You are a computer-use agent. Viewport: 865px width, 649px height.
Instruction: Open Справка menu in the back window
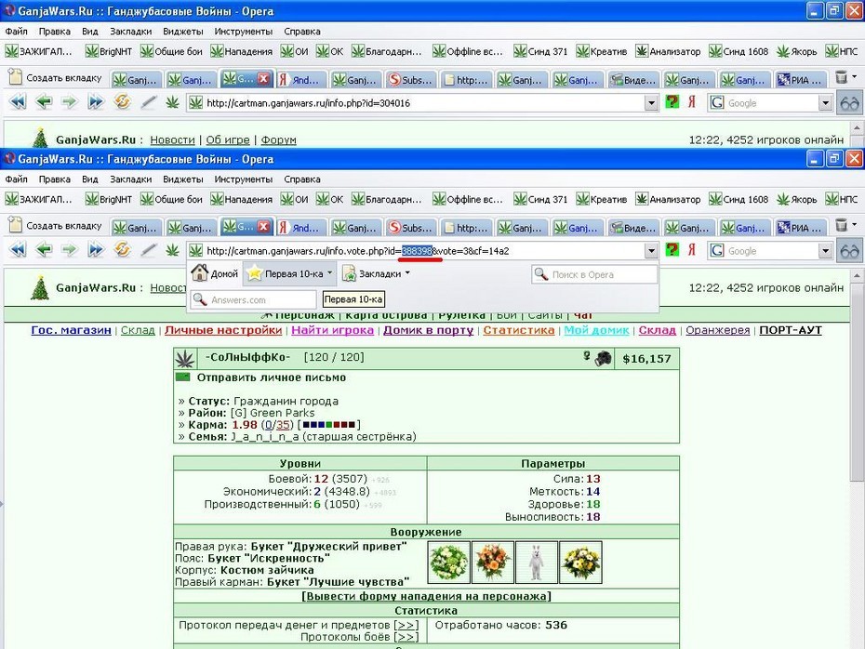click(x=301, y=32)
